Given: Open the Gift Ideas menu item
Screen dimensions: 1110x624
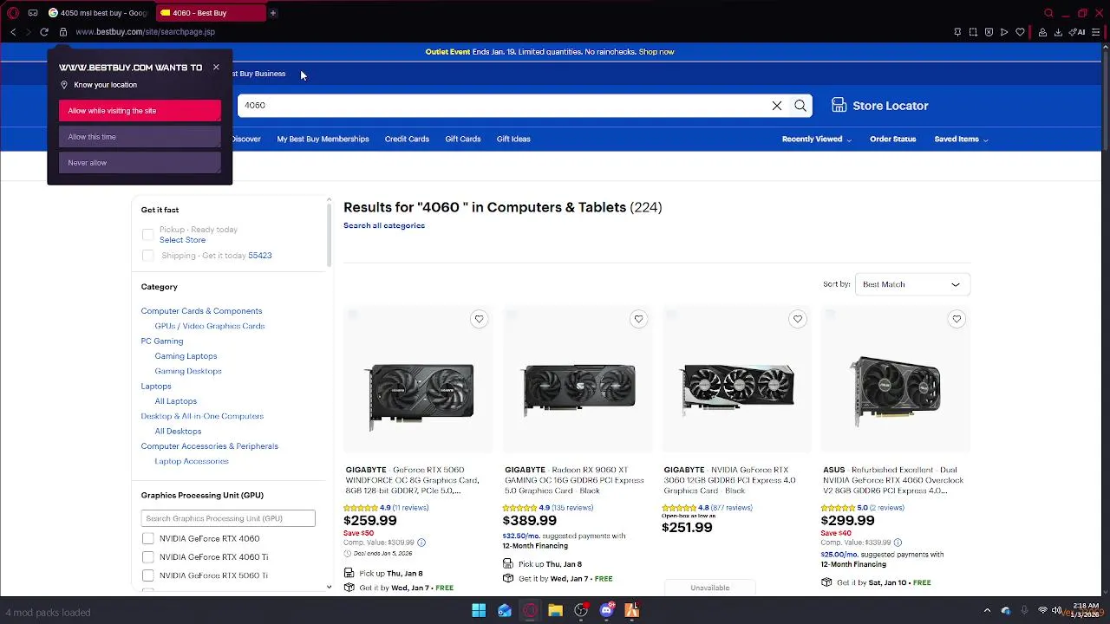Looking at the screenshot, I should tap(513, 140).
